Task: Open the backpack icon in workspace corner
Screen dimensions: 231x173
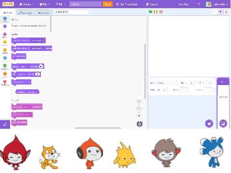Action: [140, 124]
